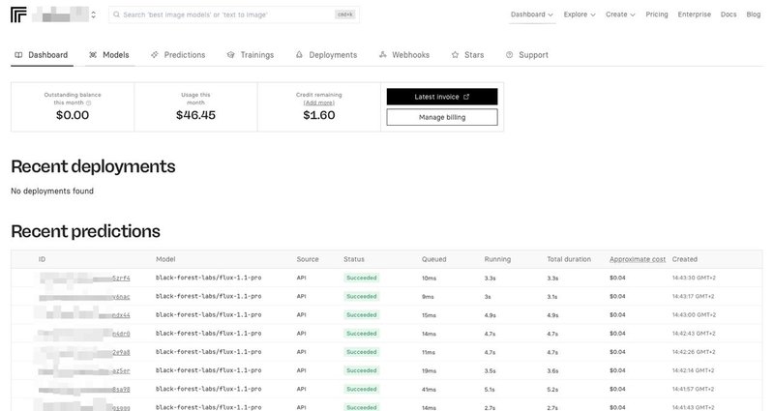774x411 pixels.
Task: Click the Stars tab star icon
Action: [x=455, y=55]
